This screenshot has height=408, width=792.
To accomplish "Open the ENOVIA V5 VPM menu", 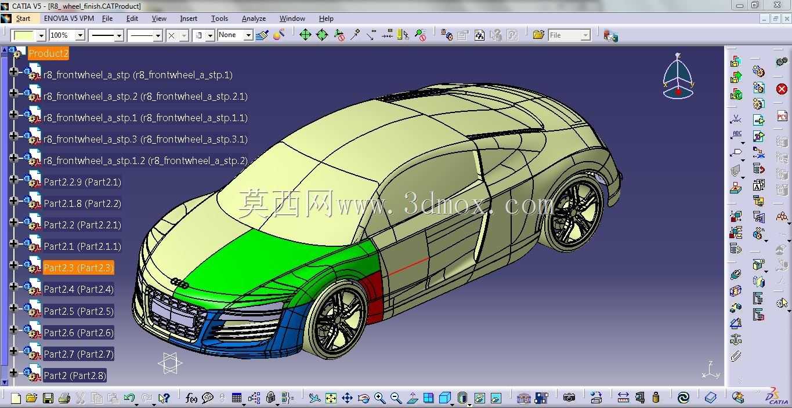I will pos(68,19).
